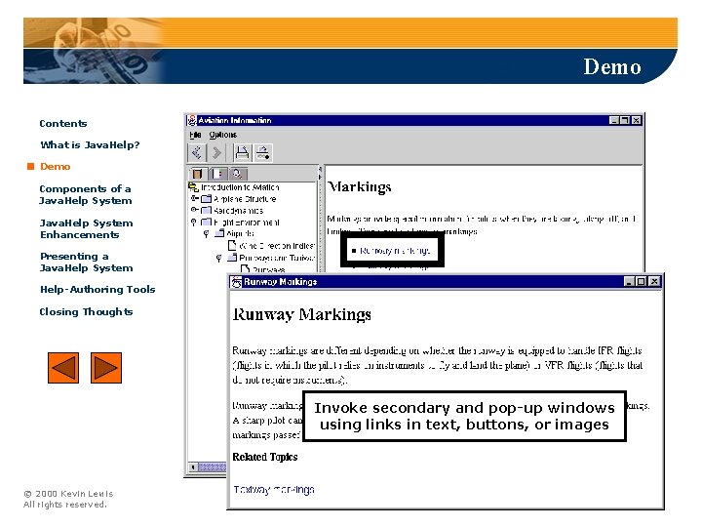Go to previous slide with orange left arrow
702x527 pixels.
coord(63,368)
